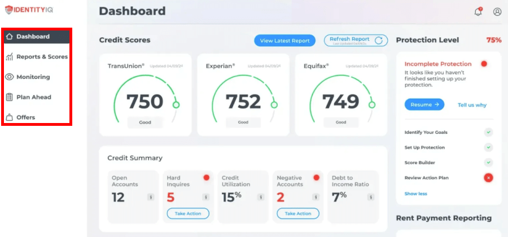
Task: Click the Open Accounts value 12
Action: [x=119, y=197]
